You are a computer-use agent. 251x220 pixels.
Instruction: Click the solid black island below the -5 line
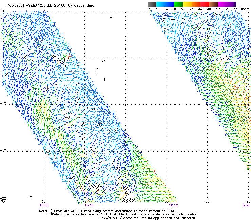click(x=104, y=79)
